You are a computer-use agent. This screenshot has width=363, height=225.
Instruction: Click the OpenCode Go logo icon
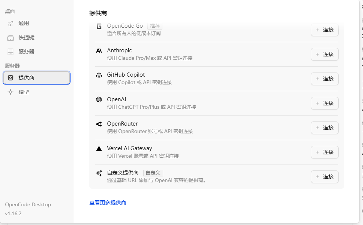(x=99, y=26)
